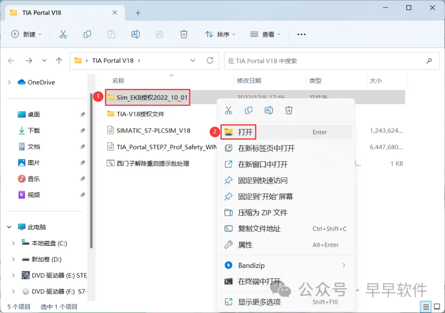Choose 在新窗口中打开
The height and width of the screenshot is (313, 445).
286,164
